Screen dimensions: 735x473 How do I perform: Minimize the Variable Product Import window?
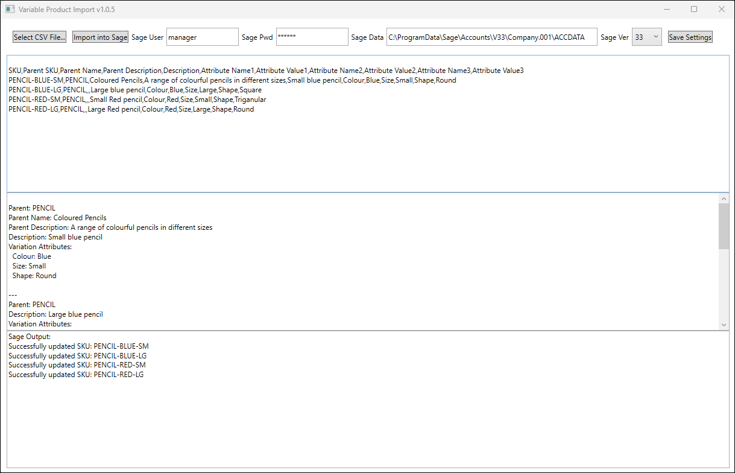pos(667,9)
